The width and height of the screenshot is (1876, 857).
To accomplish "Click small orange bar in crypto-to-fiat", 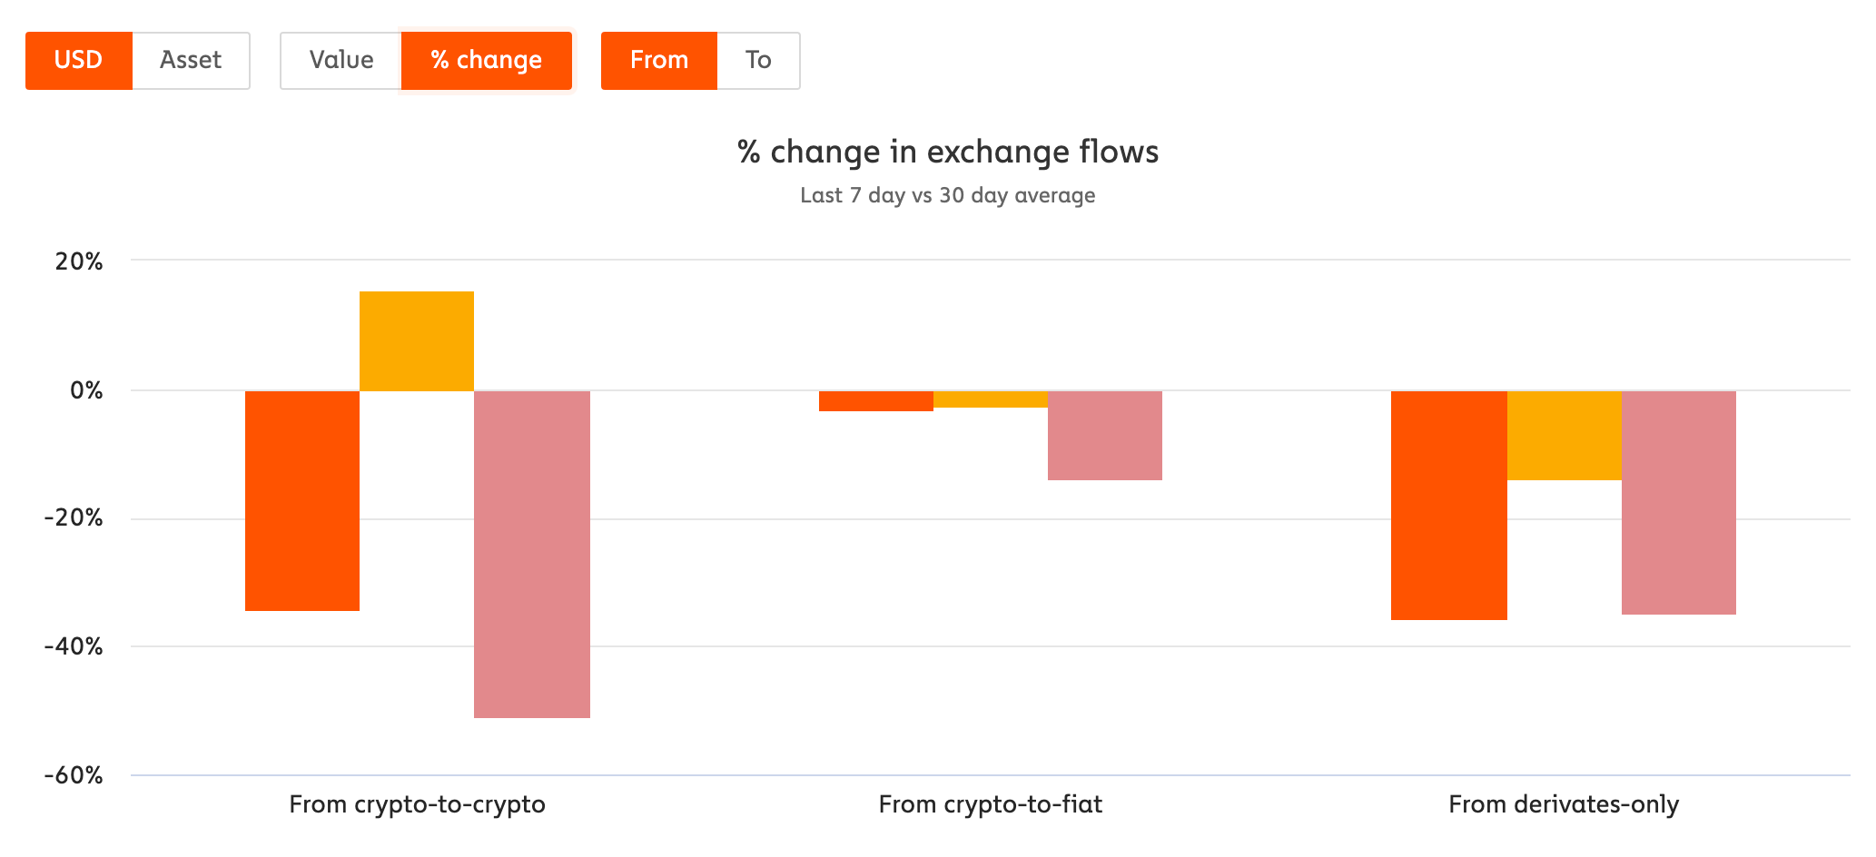I will coord(876,401).
